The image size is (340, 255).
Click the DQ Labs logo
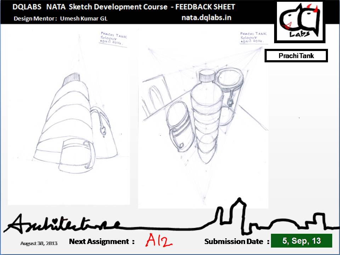tap(300, 22)
